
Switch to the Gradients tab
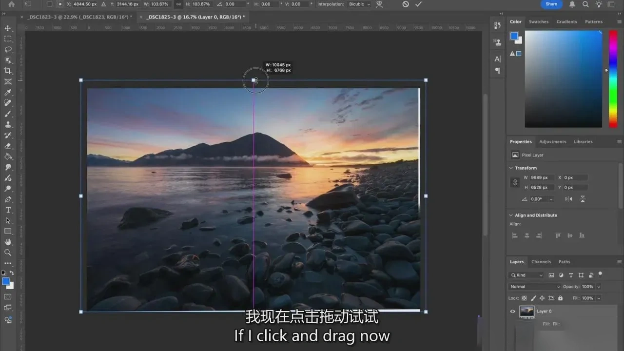tap(567, 21)
